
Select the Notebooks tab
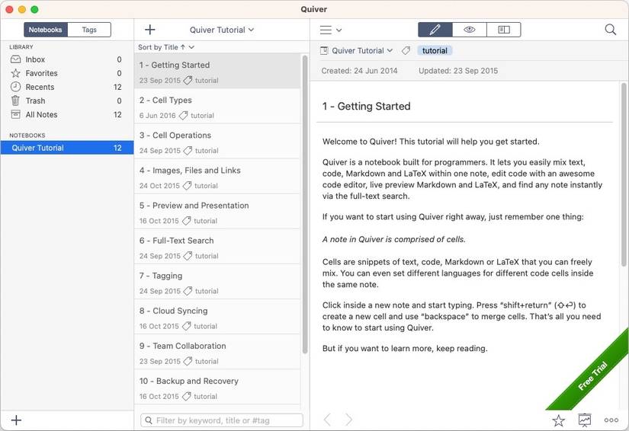pyautogui.click(x=45, y=30)
